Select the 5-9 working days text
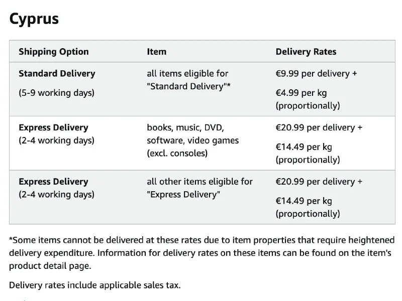The height and width of the screenshot is (301, 402). pos(57,93)
